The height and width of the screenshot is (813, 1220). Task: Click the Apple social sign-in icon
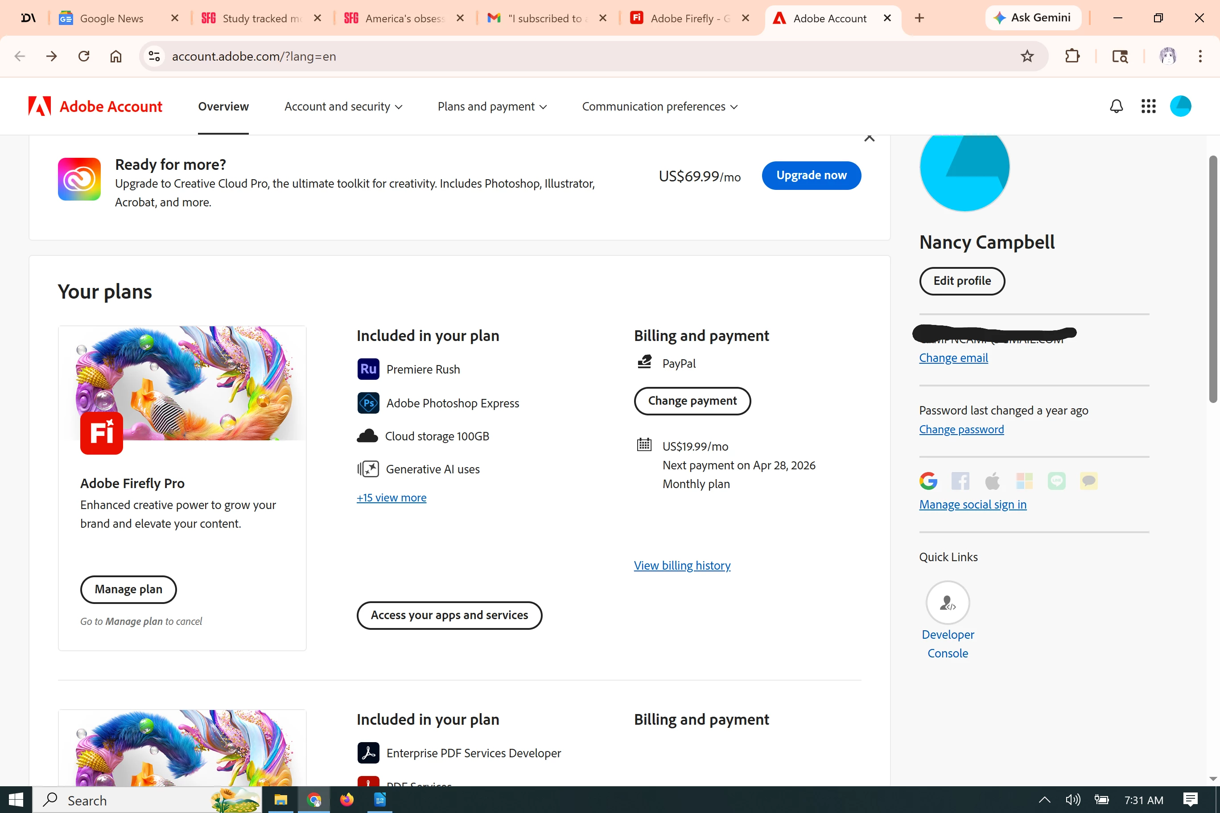pyautogui.click(x=992, y=481)
